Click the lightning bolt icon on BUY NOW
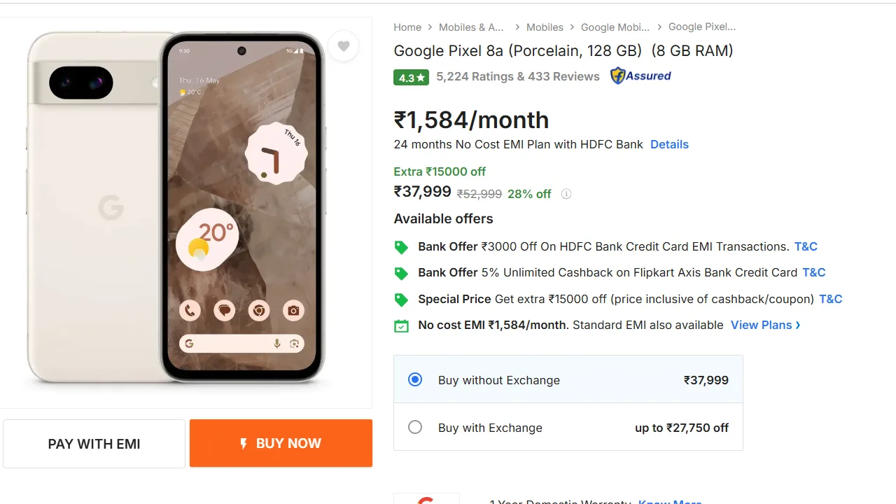896x504 pixels. point(243,443)
